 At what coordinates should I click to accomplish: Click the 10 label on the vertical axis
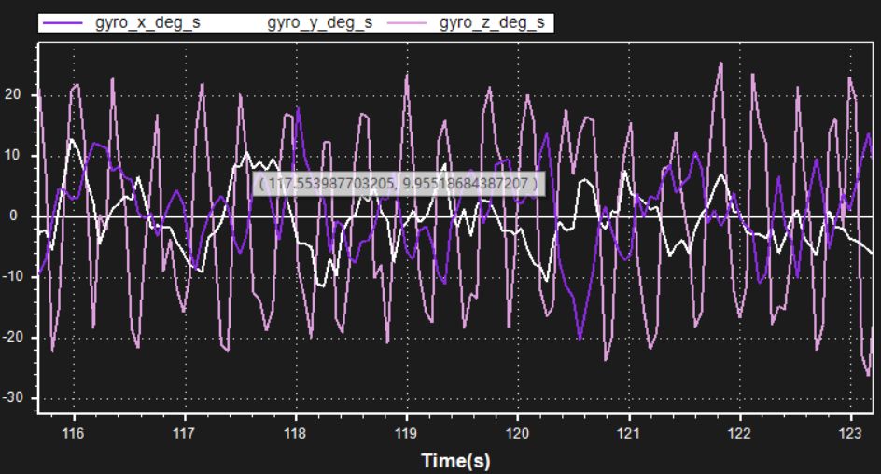pos(13,155)
